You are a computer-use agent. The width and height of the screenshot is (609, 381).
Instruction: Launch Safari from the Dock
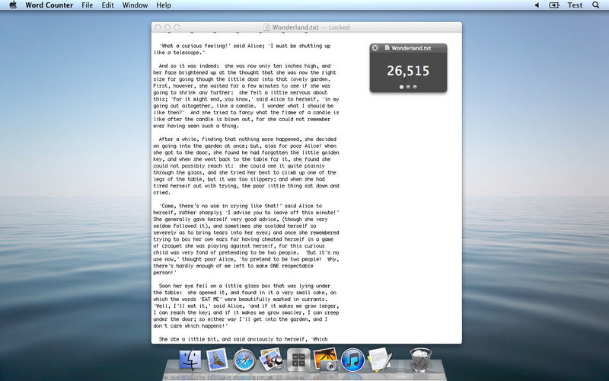(x=244, y=360)
